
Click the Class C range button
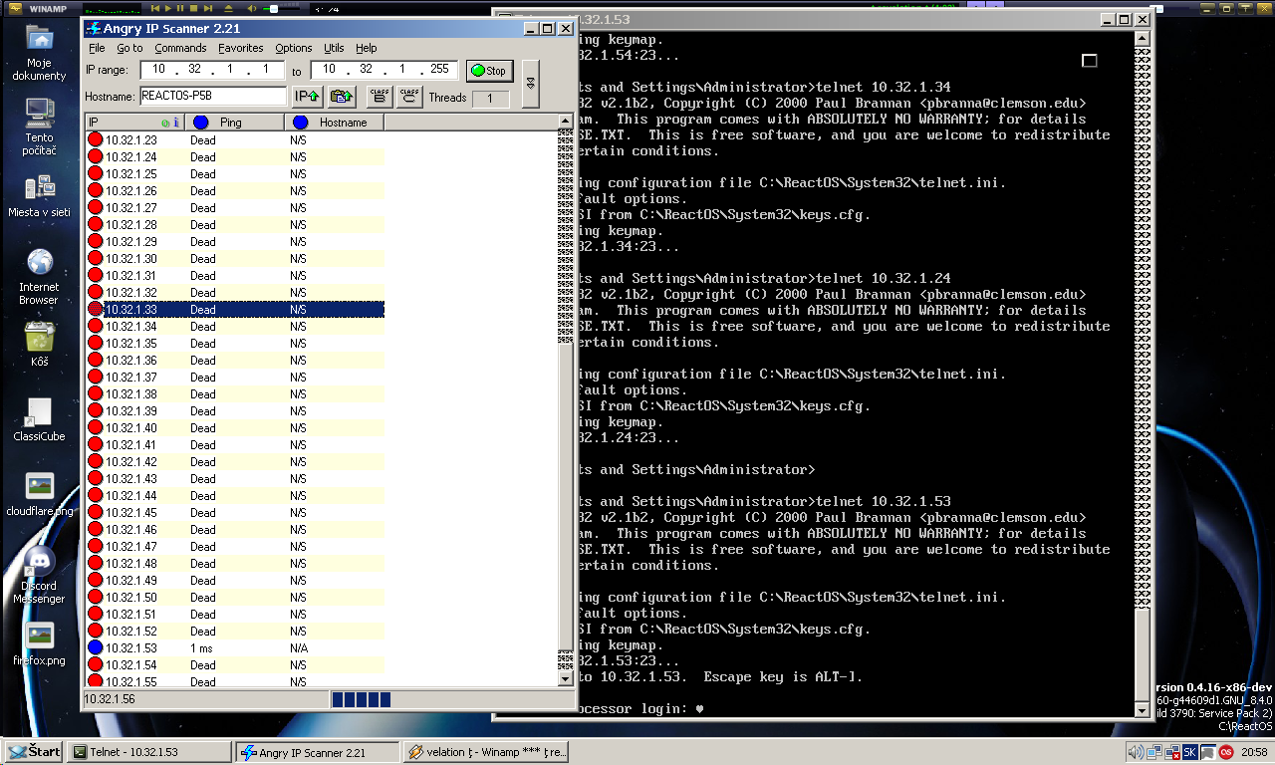click(408, 97)
